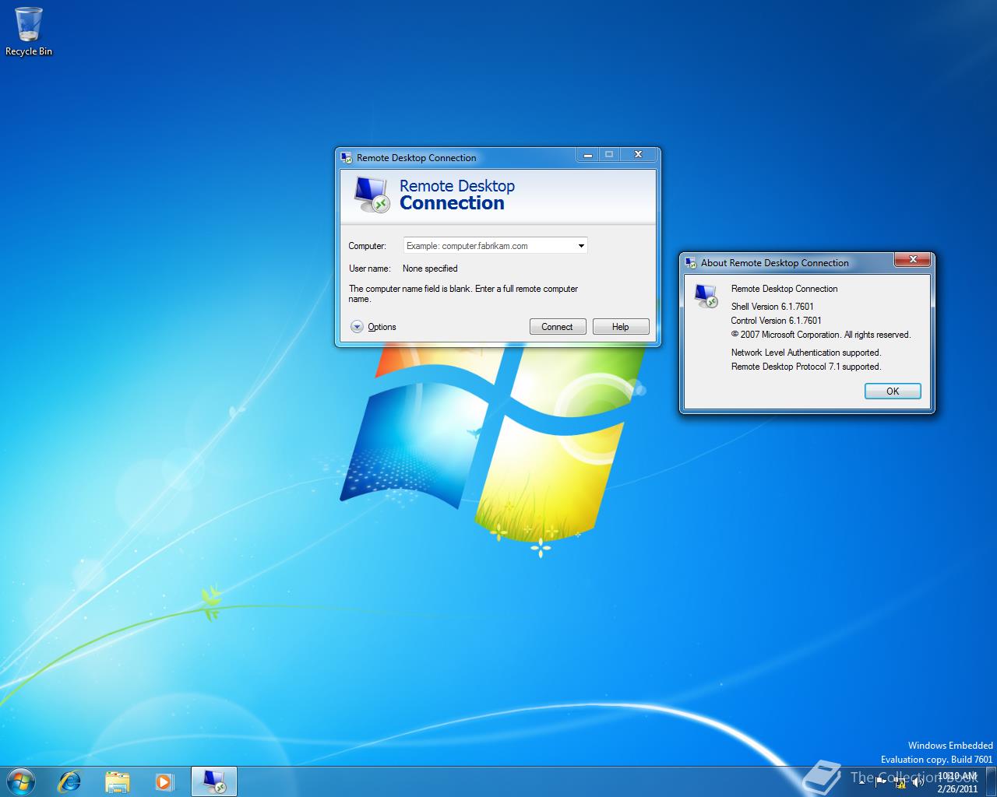Click the About dialog title bar icon
This screenshot has width=997, height=797.
691,263
